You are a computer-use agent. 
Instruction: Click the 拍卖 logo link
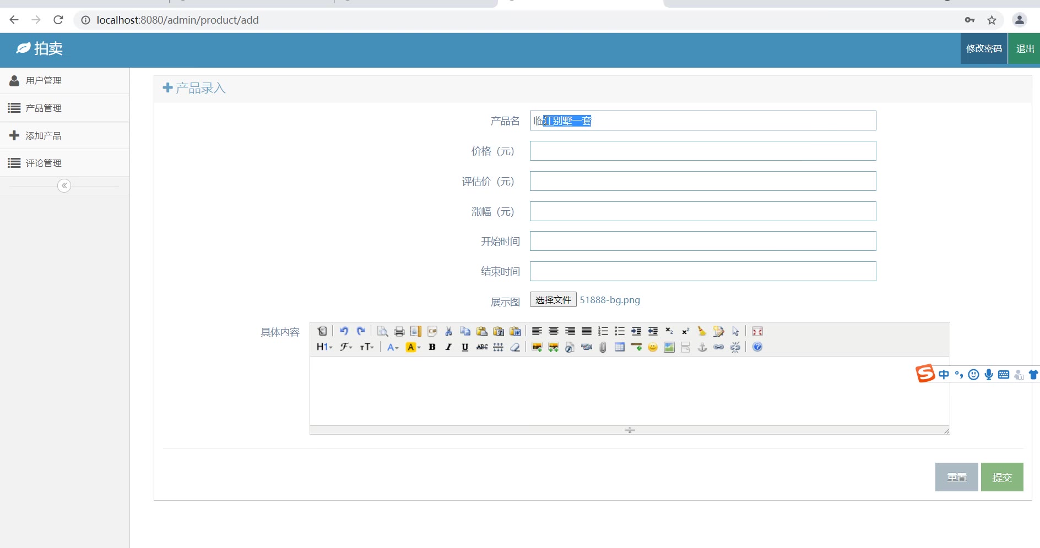40,49
